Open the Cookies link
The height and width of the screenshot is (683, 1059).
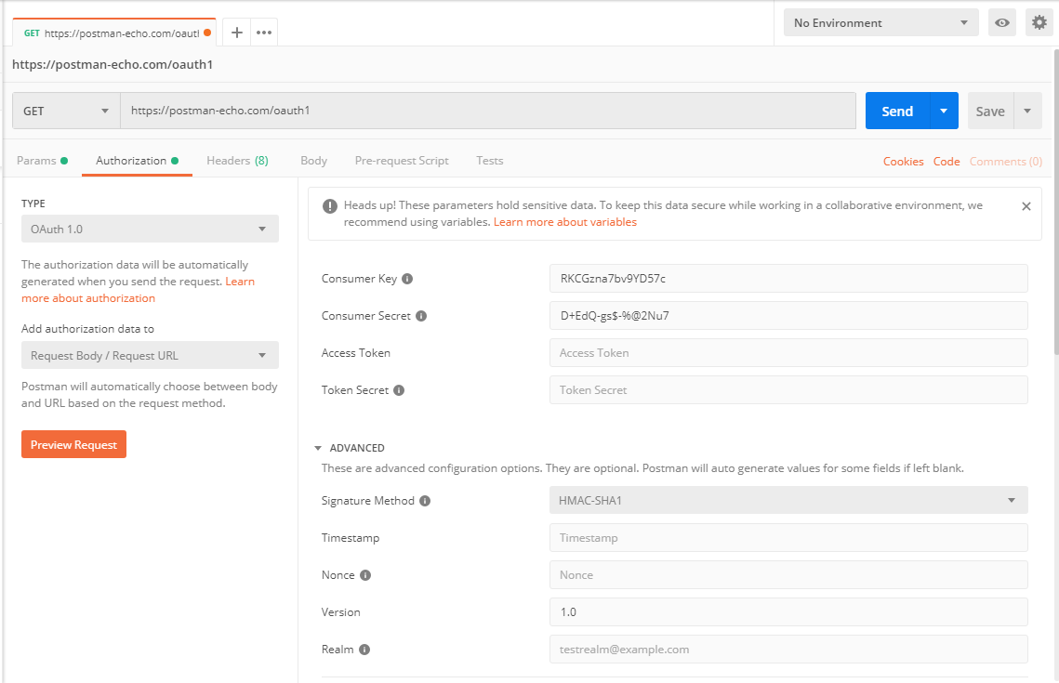click(x=903, y=162)
